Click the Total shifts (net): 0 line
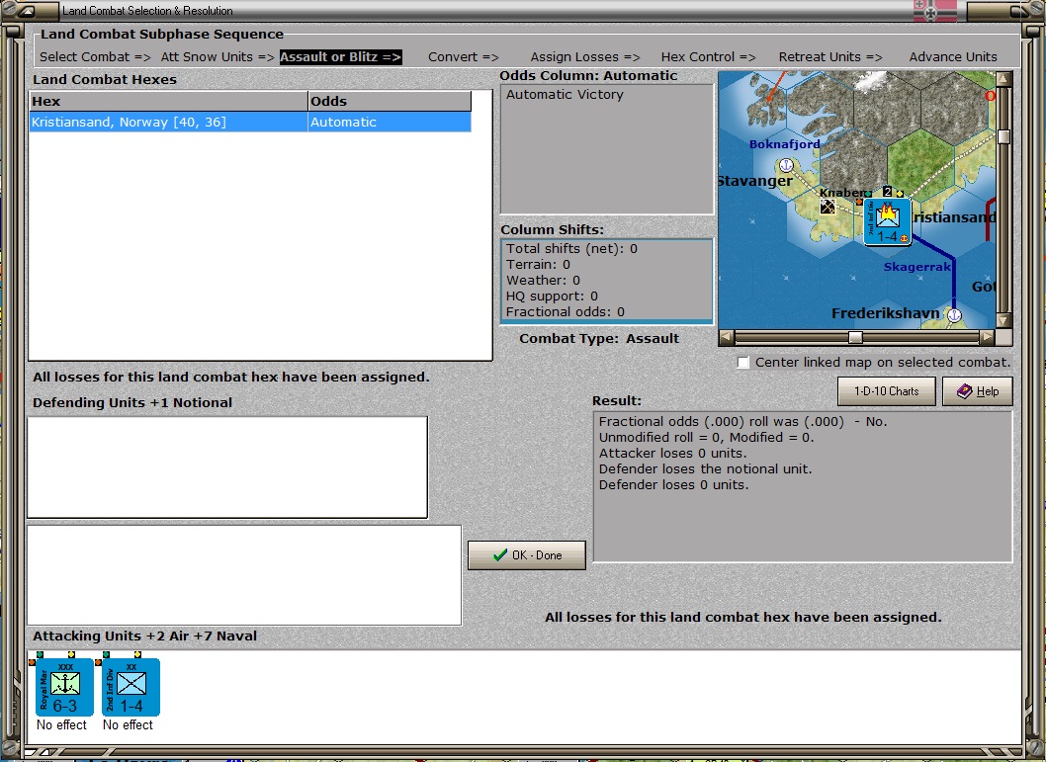This screenshot has height=762, width=1046. [571, 249]
